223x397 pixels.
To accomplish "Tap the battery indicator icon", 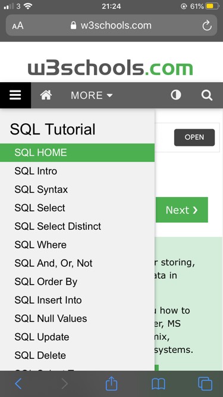I will [x=213, y=6].
